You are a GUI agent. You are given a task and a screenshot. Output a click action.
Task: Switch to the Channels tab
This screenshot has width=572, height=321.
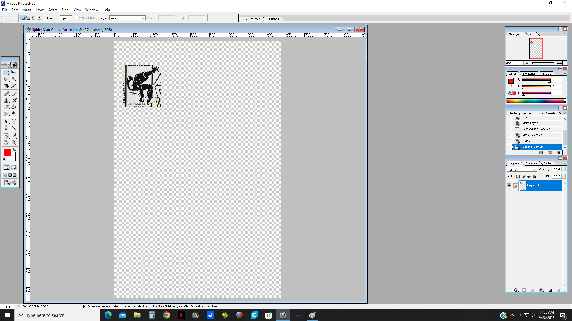(x=531, y=163)
